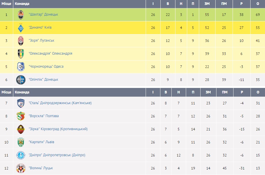Click the Olimpik Donetsk club badge
Screen dimensions: 265x175
coord(21,80)
